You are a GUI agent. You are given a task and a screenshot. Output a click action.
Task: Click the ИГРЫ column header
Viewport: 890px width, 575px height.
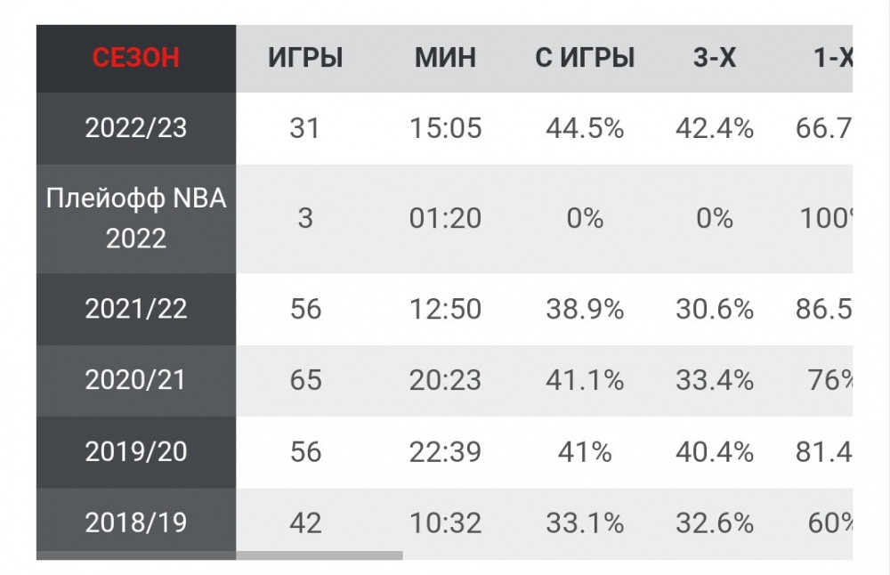(305, 59)
